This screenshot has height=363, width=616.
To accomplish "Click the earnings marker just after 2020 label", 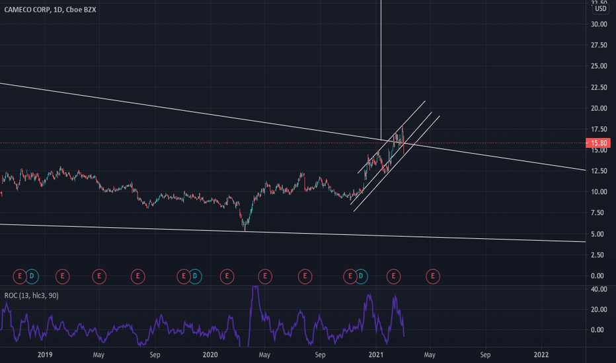I will (x=227, y=277).
